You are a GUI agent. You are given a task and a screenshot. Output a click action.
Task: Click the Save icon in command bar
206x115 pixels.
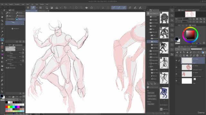coord(57,8)
